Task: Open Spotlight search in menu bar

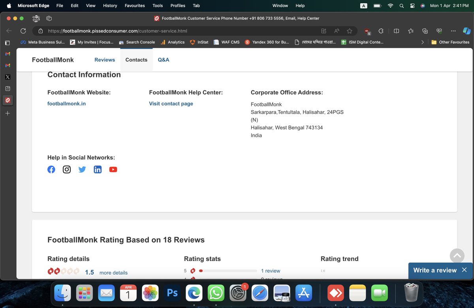Action: 402,6
